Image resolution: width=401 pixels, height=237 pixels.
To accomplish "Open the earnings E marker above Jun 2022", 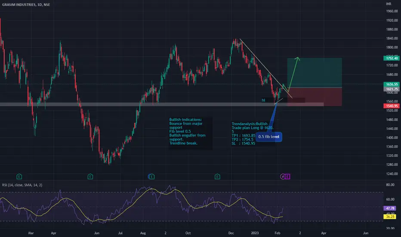I will (x=90, y=176).
